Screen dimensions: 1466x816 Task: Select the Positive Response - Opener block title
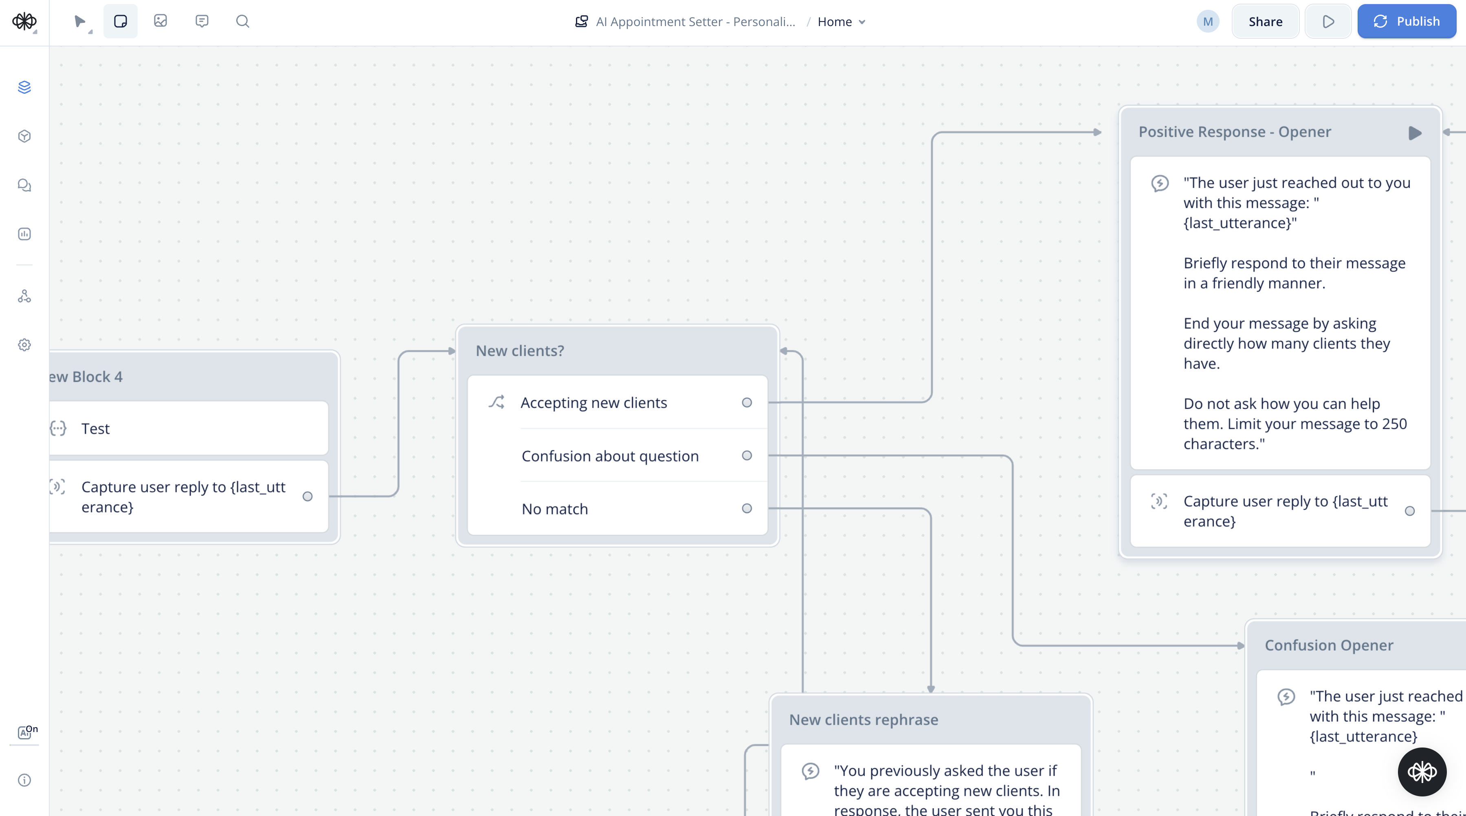click(1234, 132)
